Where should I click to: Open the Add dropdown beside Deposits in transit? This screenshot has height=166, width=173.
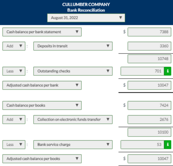coord(14,46)
